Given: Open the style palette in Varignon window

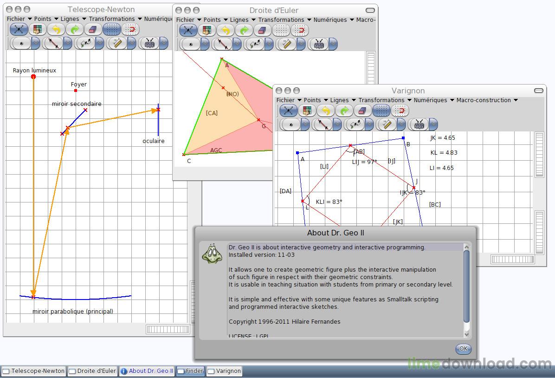Looking at the screenshot, I should [x=307, y=111].
